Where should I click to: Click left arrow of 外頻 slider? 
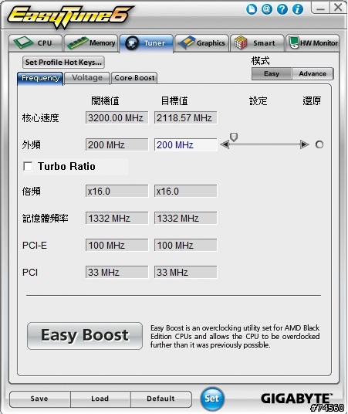point(225,144)
